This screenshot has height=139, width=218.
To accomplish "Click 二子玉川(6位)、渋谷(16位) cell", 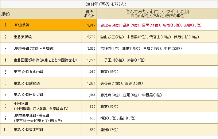I will tap(157, 60).
